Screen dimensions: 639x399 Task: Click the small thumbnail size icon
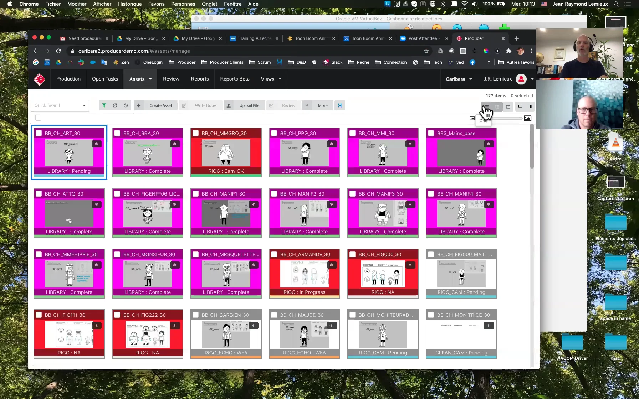tap(472, 118)
